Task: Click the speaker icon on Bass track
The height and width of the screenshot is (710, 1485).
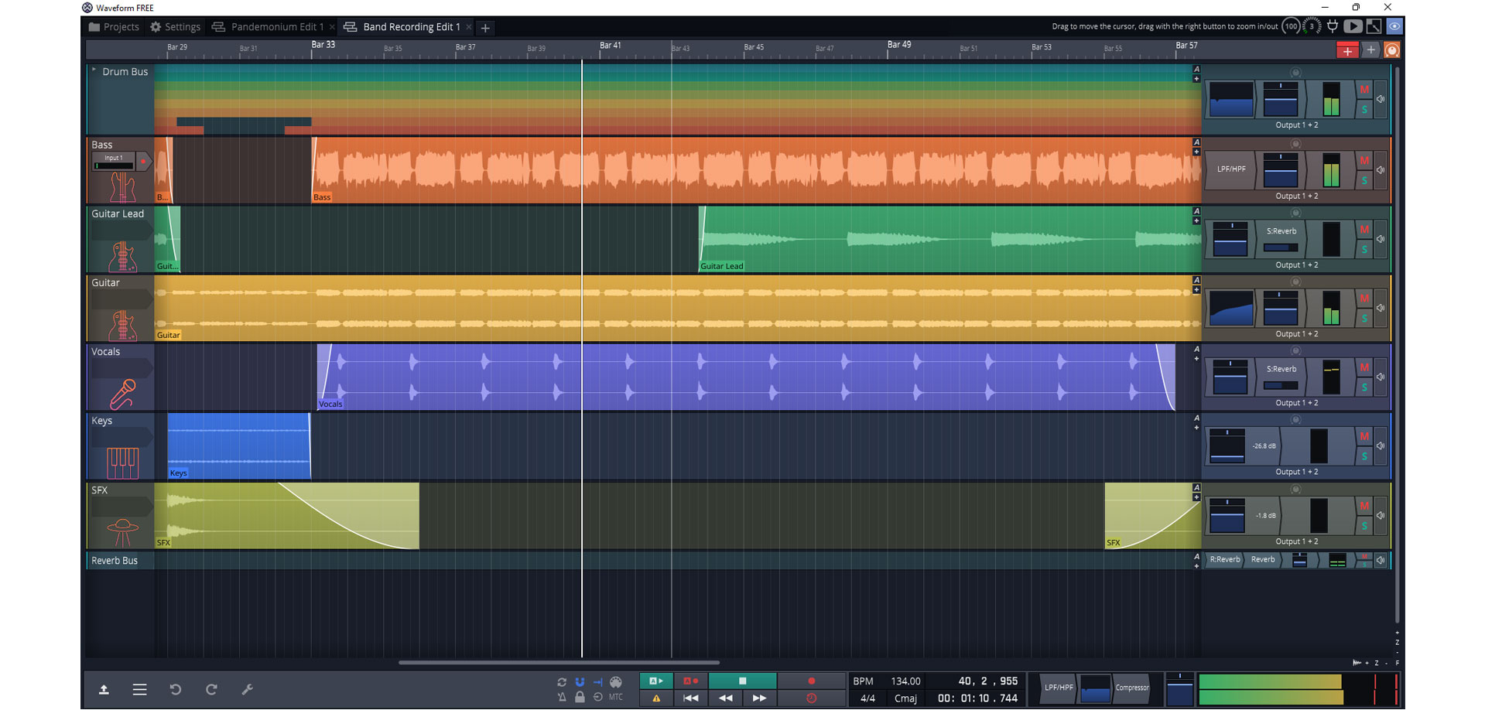Action: [1381, 170]
